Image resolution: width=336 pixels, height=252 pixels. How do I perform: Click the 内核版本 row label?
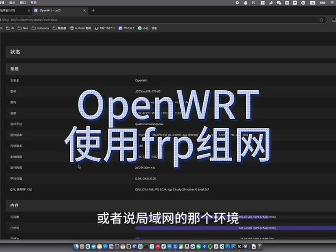(16, 146)
